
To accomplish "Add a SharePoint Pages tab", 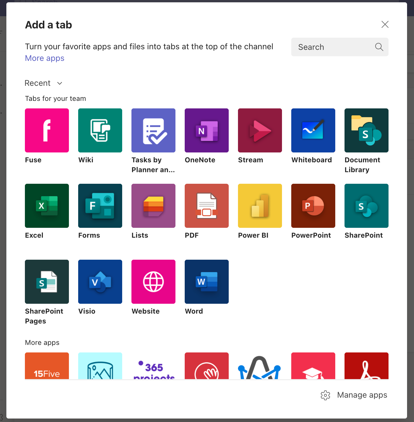I will (x=47, y=281).
